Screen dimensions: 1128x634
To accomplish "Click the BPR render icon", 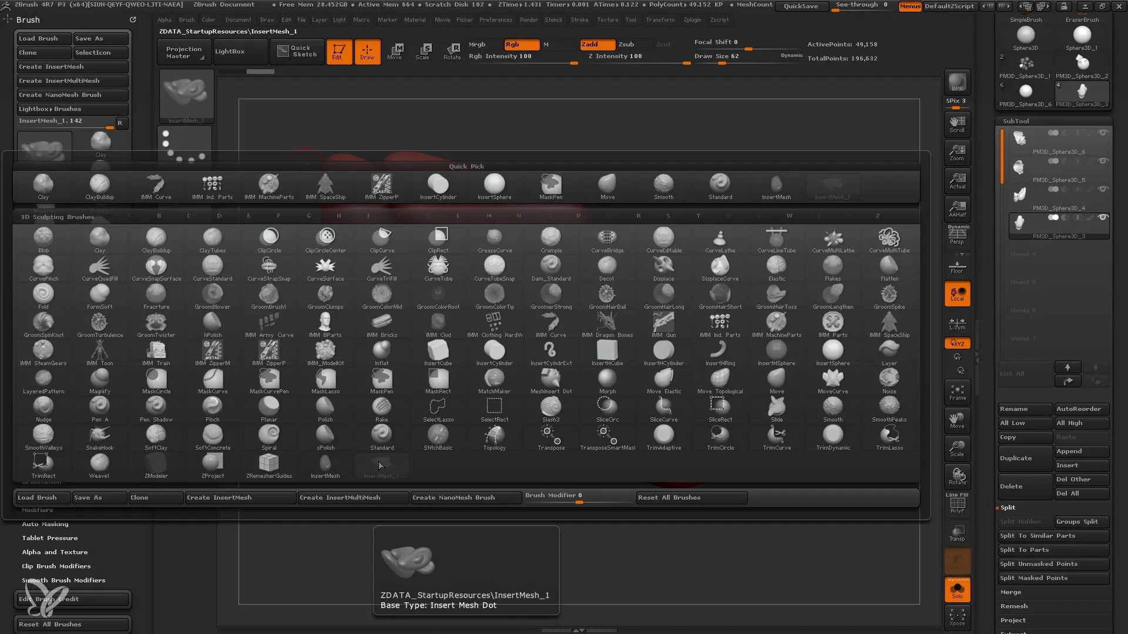I will tap(957, 82).
